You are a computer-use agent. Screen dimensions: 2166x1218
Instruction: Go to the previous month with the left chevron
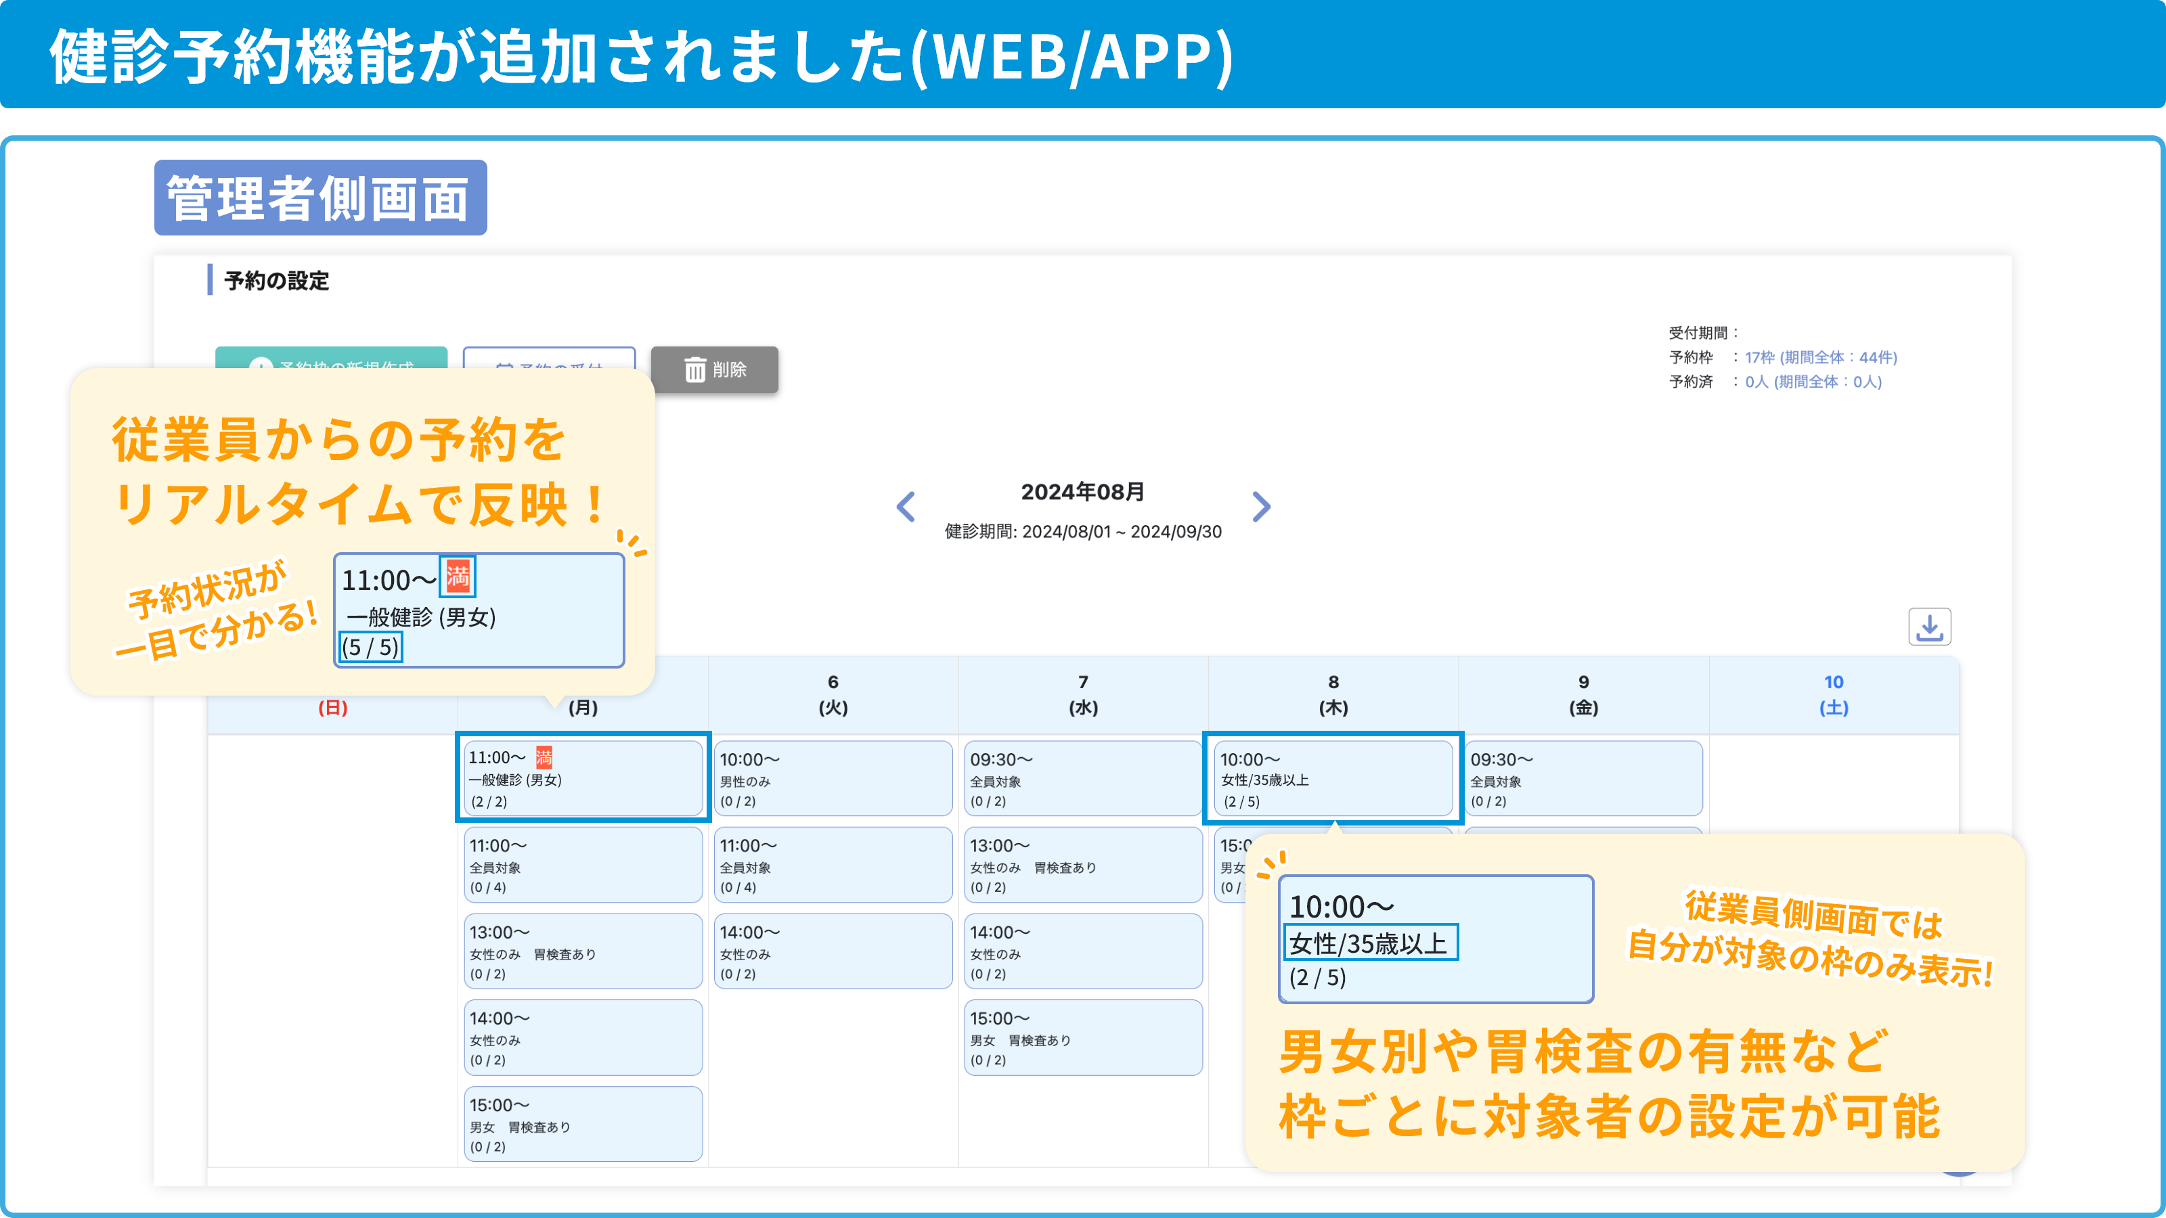(x=906, y=506)
